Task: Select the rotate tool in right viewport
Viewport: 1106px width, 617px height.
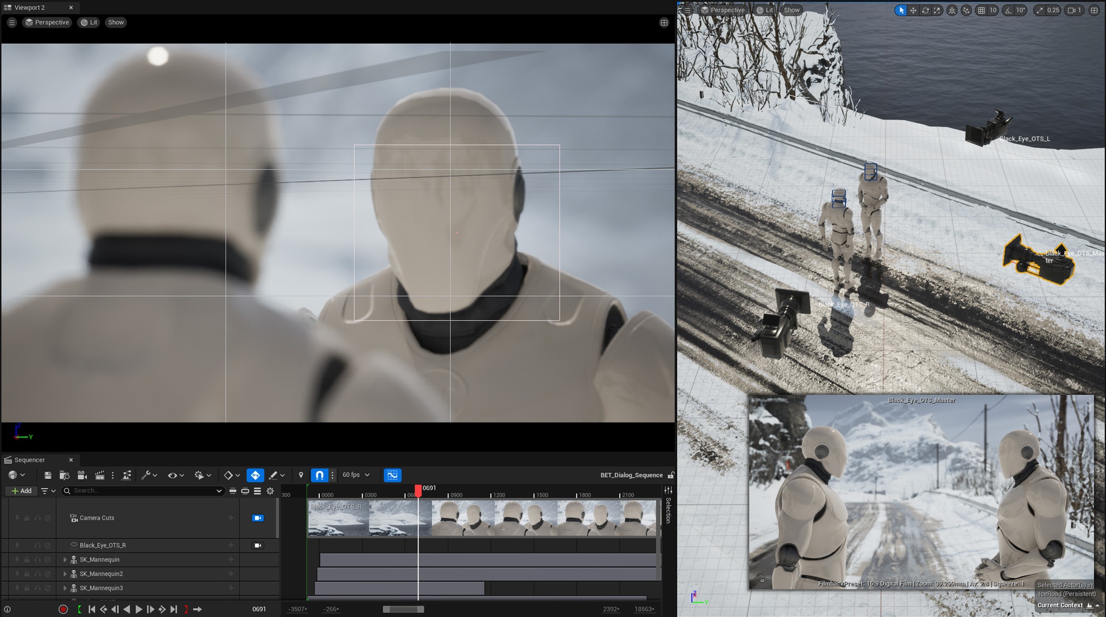Action: tap(925, 10)
